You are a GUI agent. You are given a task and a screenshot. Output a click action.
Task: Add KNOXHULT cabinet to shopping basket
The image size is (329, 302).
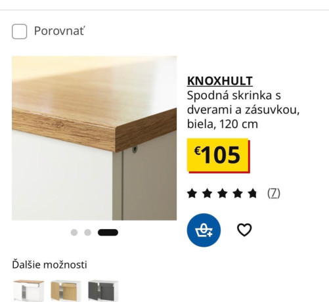click(204, 230)
